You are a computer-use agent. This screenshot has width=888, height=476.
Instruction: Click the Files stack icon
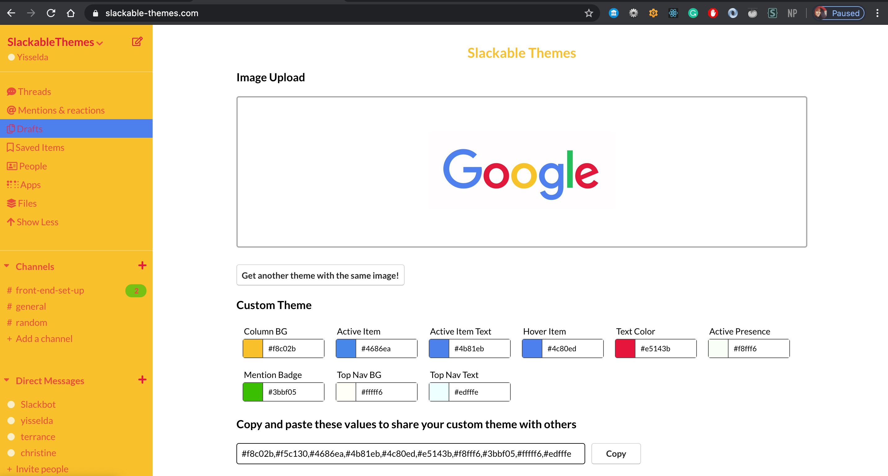(11, 203)
